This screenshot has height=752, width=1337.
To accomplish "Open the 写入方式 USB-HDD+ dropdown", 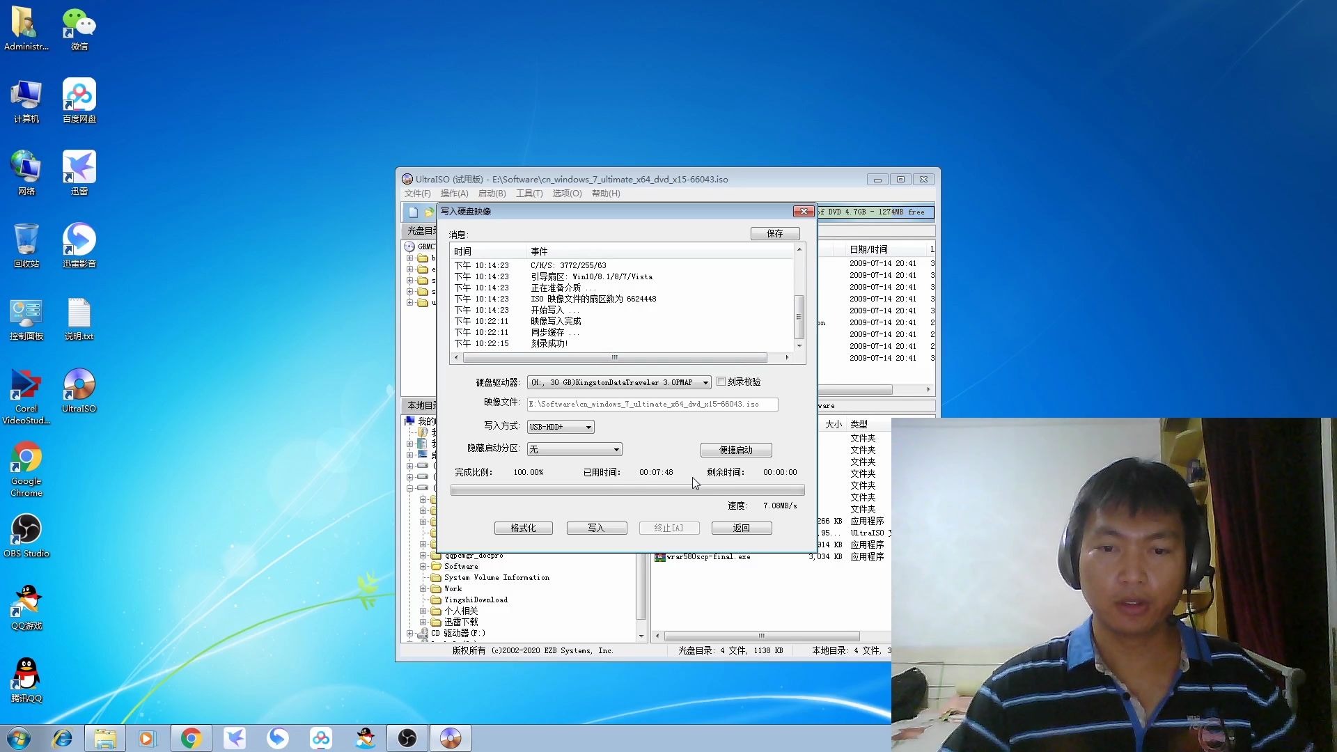I will [588, 427].
